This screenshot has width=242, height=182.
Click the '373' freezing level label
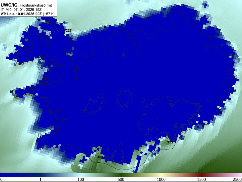point(170,142)
